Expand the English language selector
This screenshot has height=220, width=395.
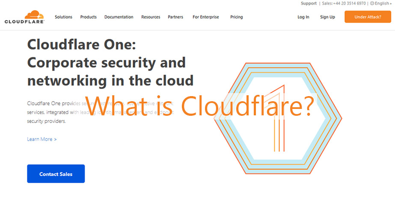[x=381, y=3]
